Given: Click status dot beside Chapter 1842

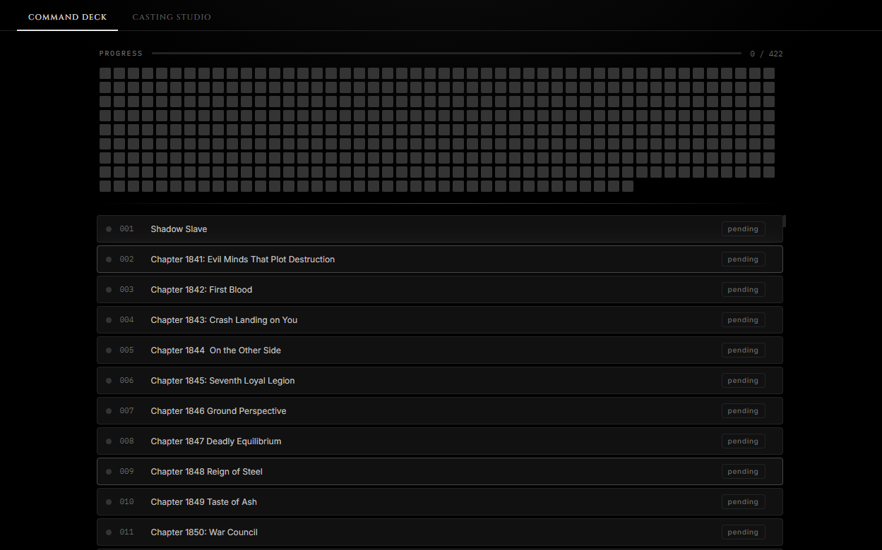Looking at the screenshot, I should tap(109, 290).
